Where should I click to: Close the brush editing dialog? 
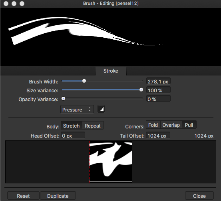199,196
